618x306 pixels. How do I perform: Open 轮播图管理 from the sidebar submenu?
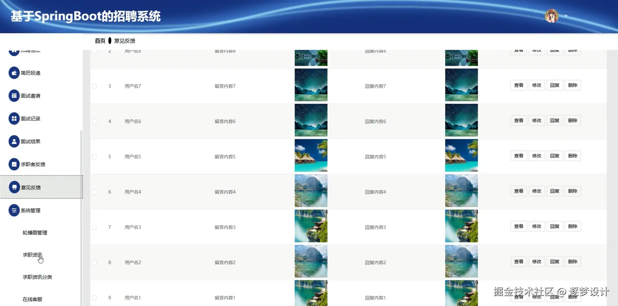point(36,233)
